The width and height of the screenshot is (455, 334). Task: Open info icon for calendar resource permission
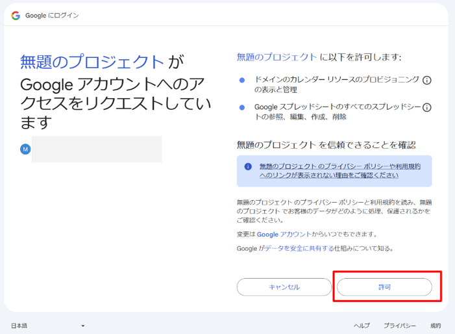pyautogui.click(x=426, y=80)
